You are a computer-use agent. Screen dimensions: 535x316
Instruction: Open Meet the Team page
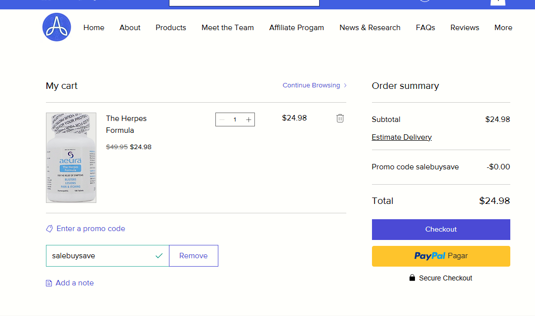[x=228, y=28]
